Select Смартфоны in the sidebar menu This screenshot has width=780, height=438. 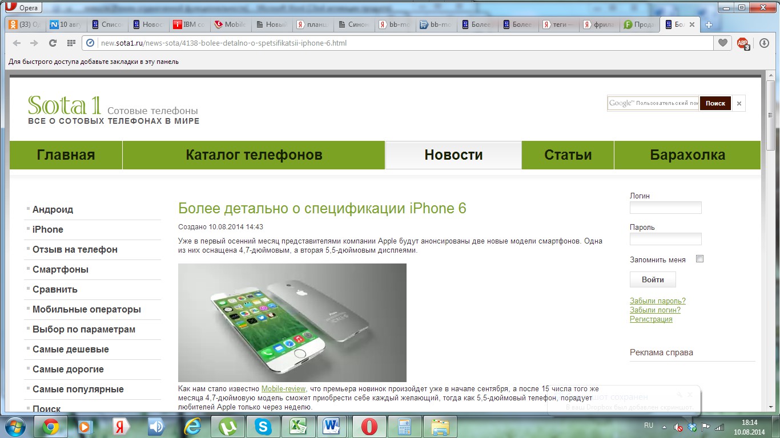click(61, 269)
